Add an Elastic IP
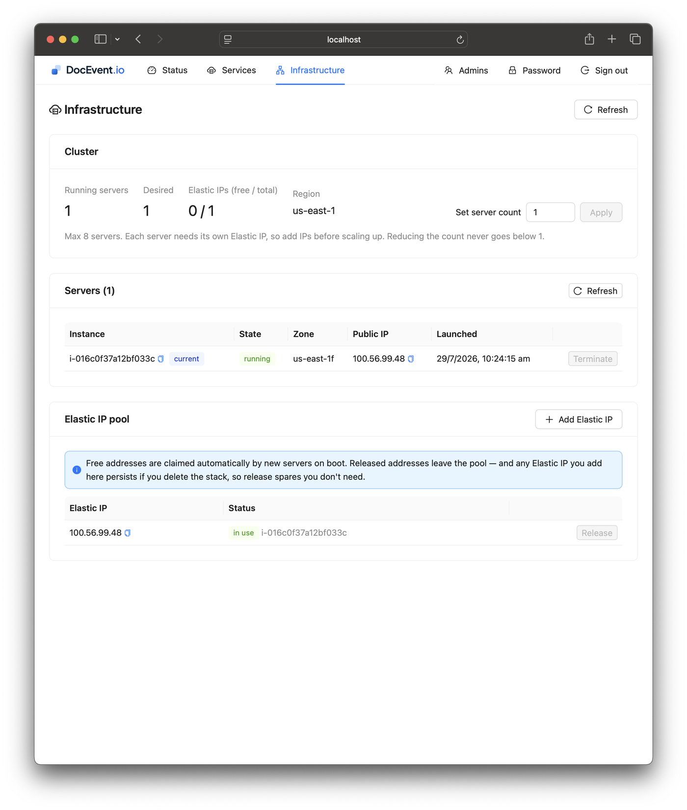687x810 pixels. pos(579,419)
